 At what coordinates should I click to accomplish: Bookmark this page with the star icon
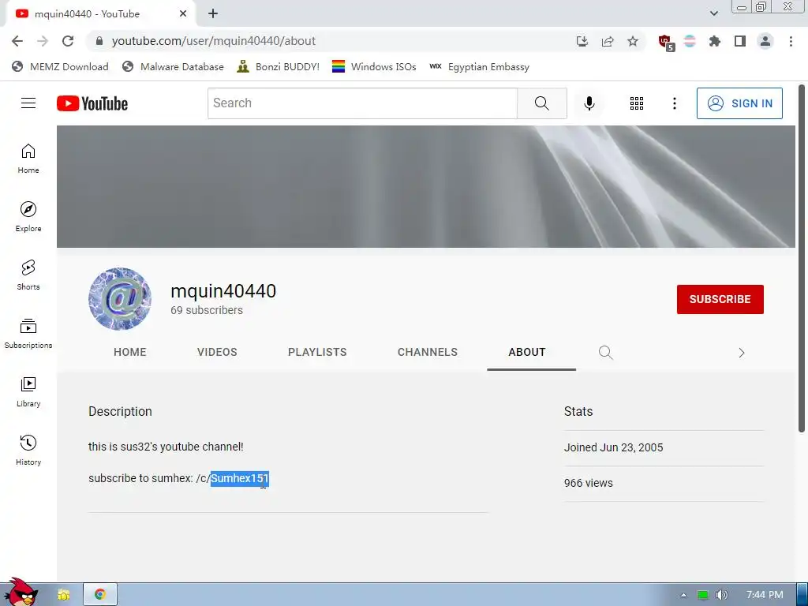tap(633, 41)
